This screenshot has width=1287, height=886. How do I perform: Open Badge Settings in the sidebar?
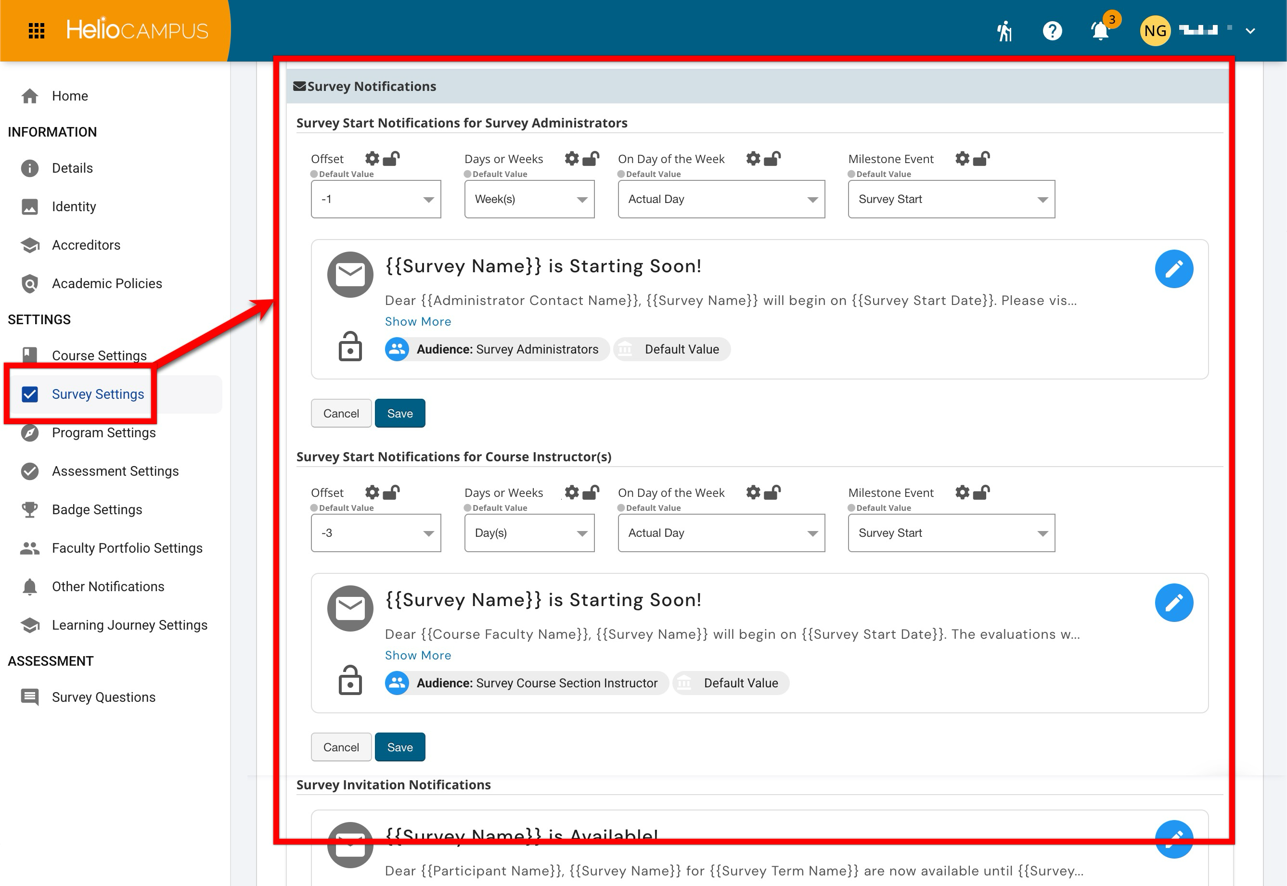97,509
